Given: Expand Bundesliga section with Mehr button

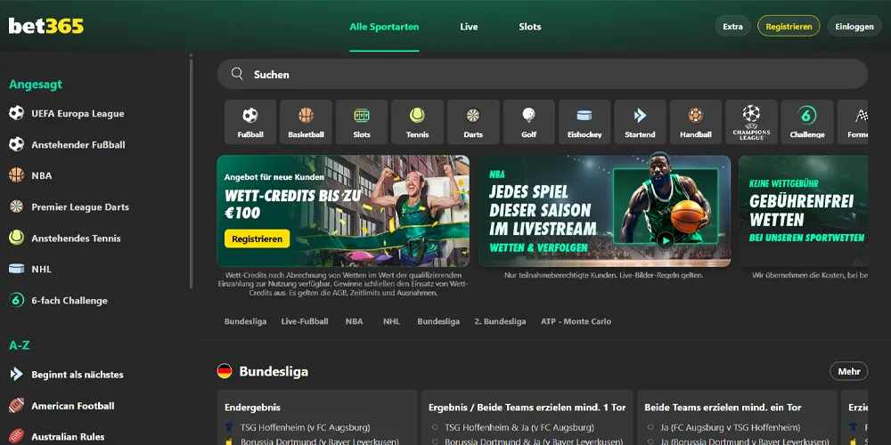Looking at the screenshot, I should [848, 371].
